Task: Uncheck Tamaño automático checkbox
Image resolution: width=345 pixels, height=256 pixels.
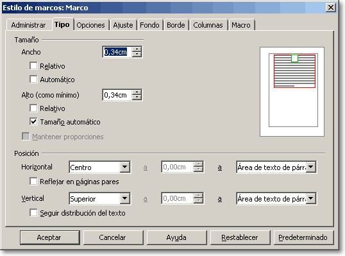Action: (x=33, y=122)
